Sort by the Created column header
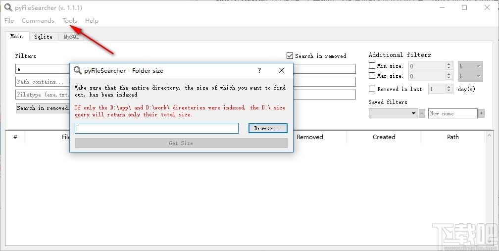Screen dimensions: 499x251 click(x=384, y=137)
